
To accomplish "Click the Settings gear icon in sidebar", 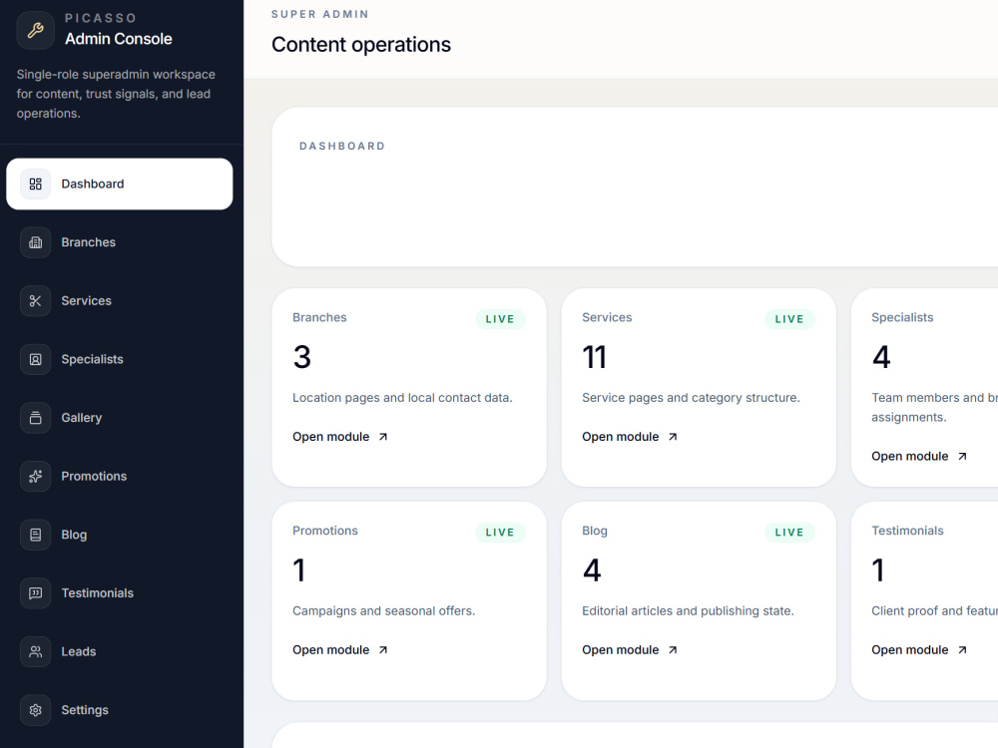I will pos(36,710).
